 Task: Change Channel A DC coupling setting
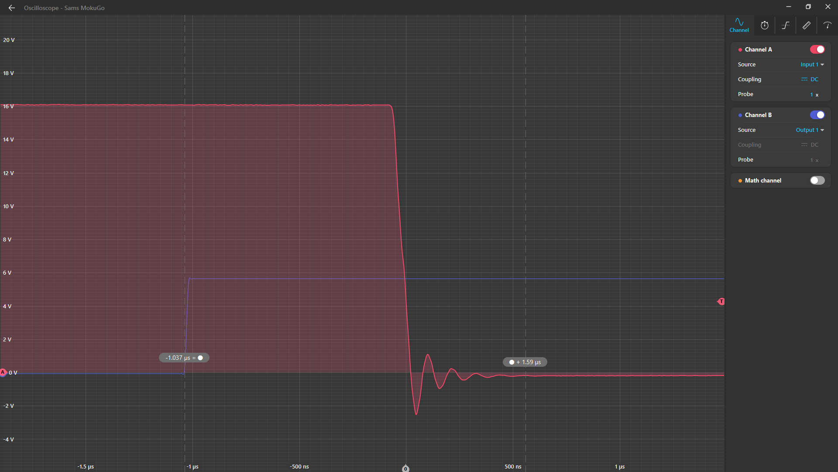(x=810, y=79)
